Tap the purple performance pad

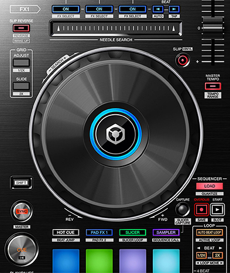133,261
